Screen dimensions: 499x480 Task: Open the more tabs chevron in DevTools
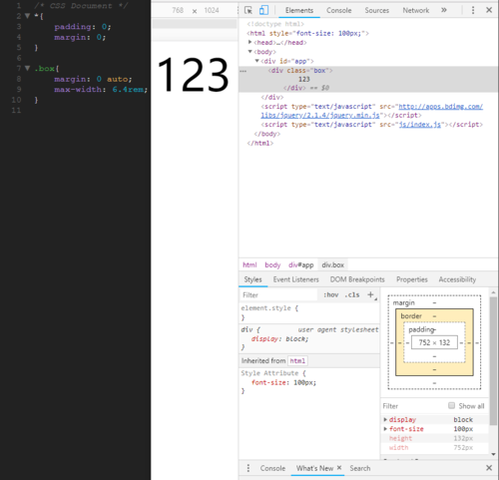pos(444,10)
